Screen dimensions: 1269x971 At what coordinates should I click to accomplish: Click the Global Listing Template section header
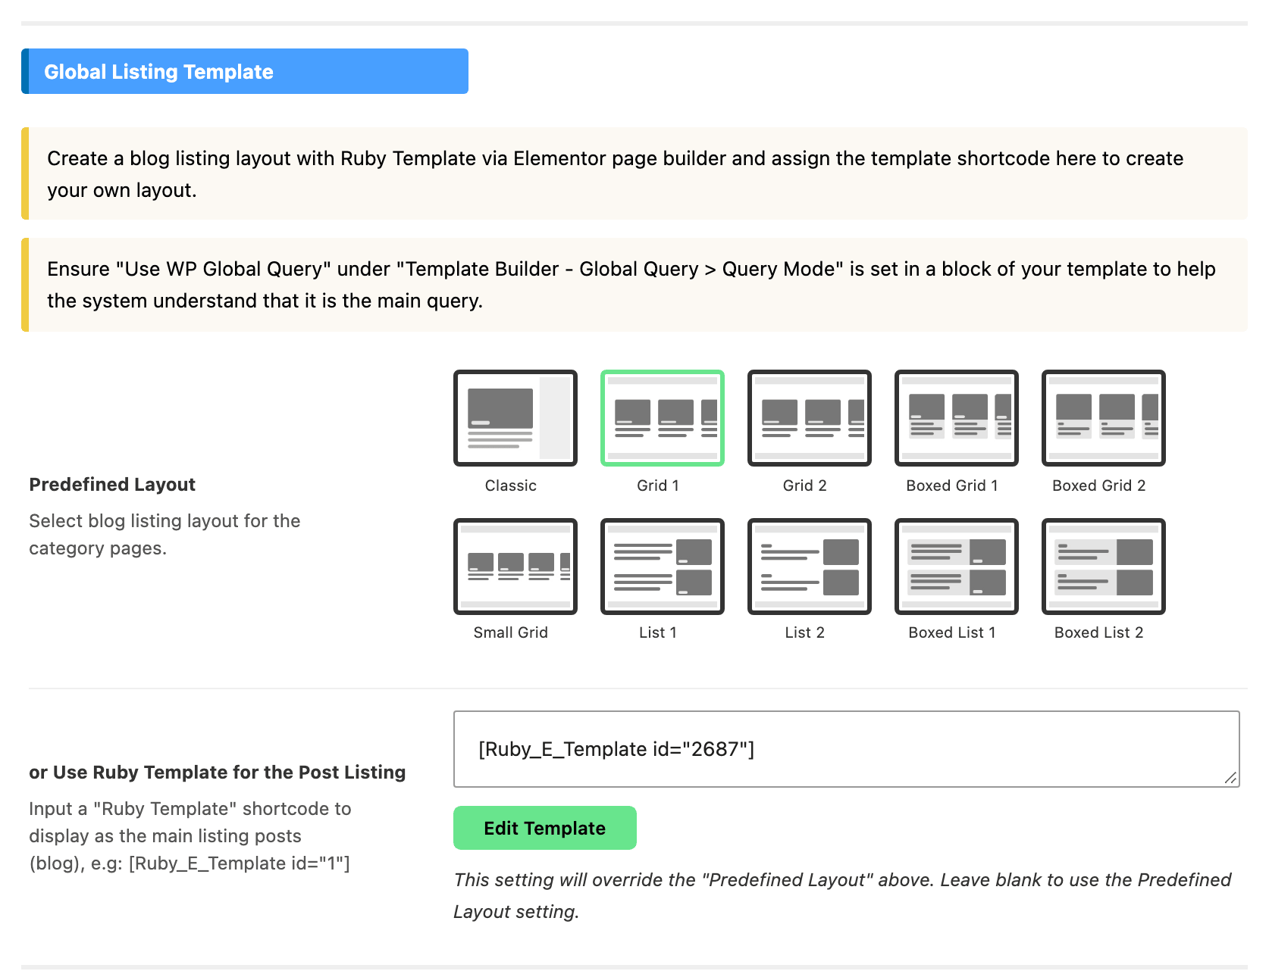click(x=245, y=71)
